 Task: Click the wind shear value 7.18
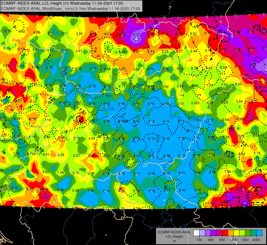coord(47,120)
